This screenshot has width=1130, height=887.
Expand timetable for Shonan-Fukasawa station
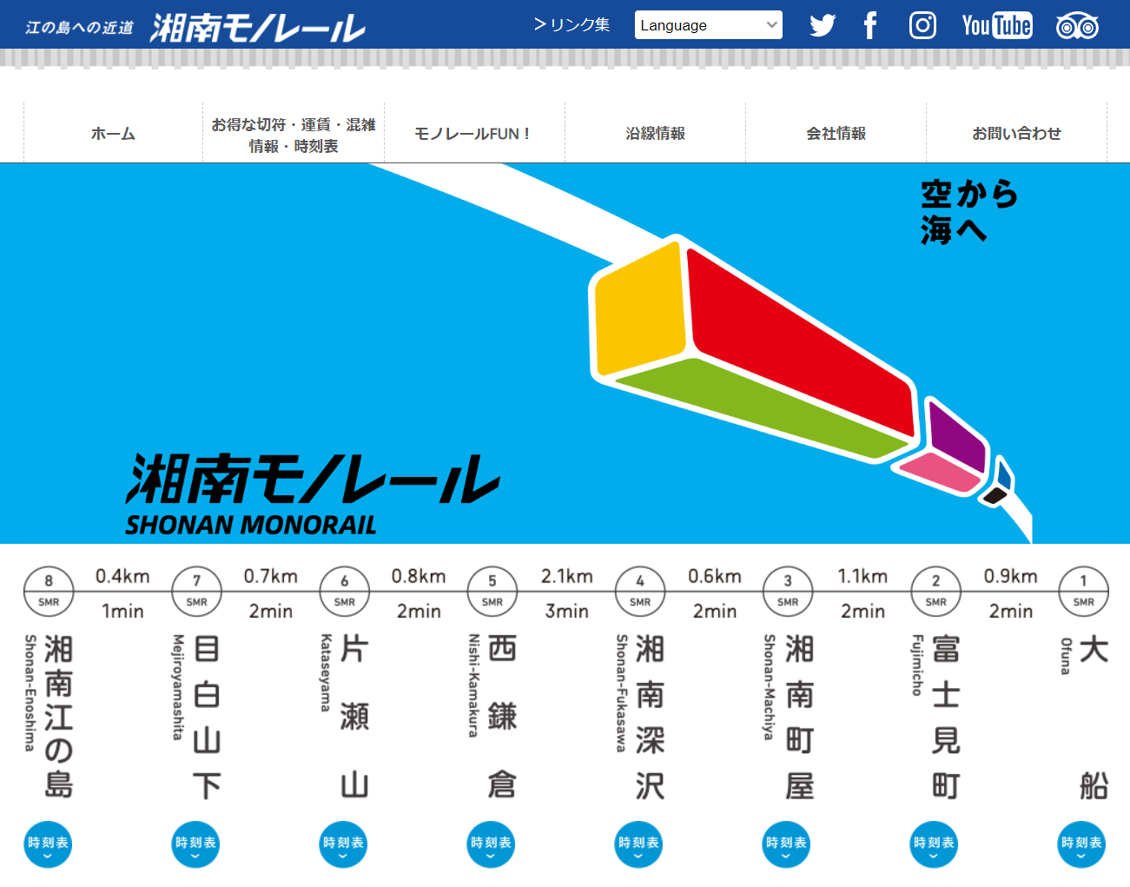[638, 844]
